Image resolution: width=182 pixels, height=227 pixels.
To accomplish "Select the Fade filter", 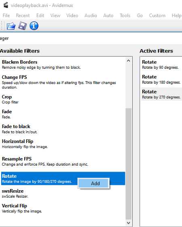I will click(x=63, y=114).
